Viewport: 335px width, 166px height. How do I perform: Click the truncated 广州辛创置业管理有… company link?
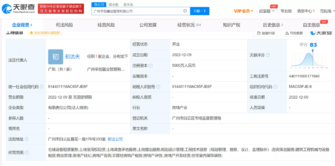[x=106, y=69]
